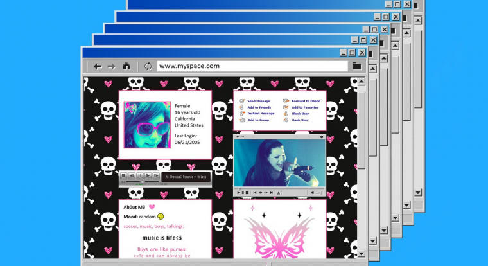
Task: Skip to previous clip in the video player
Action: [x=255, y=193]
